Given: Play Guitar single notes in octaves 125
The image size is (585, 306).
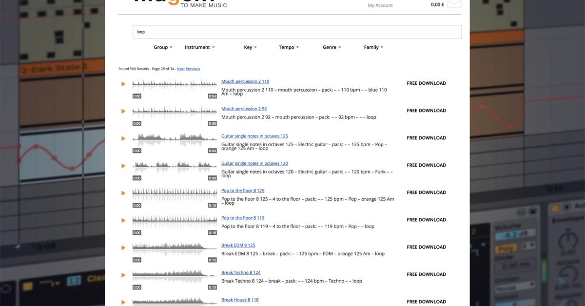Looking at the screenshot, I should (123, 138).
